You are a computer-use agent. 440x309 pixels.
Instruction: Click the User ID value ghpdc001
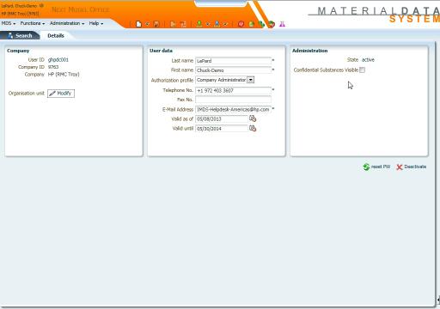pyautogui.click(x=58, y=60)
